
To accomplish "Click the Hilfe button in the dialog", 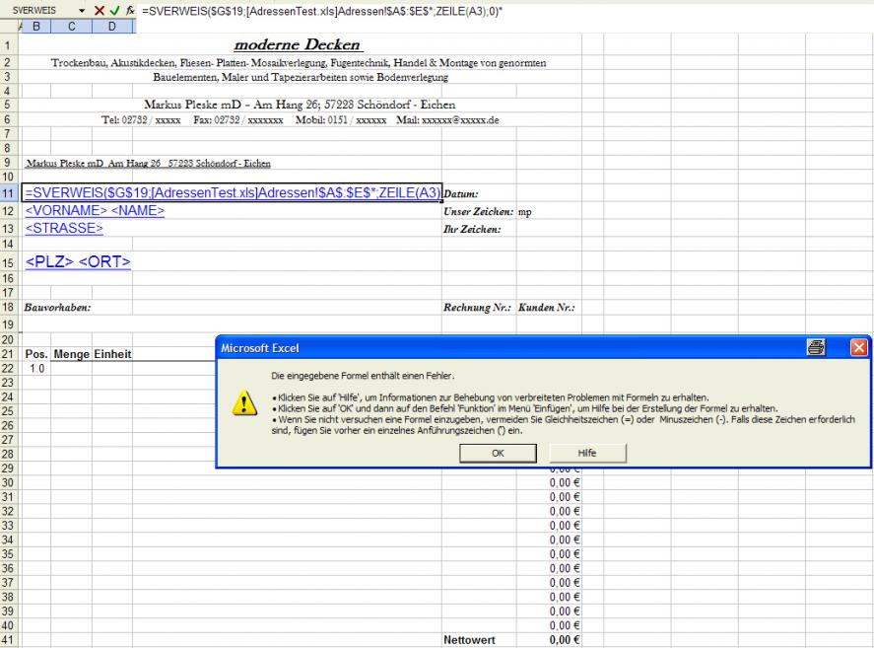I will pos(587,454).
